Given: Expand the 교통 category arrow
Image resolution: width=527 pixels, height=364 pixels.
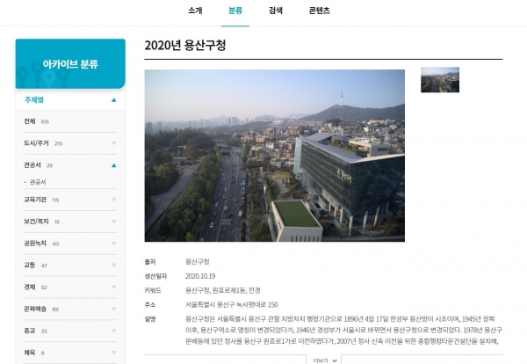Looking at the screenshot, I should click(114, 266).
